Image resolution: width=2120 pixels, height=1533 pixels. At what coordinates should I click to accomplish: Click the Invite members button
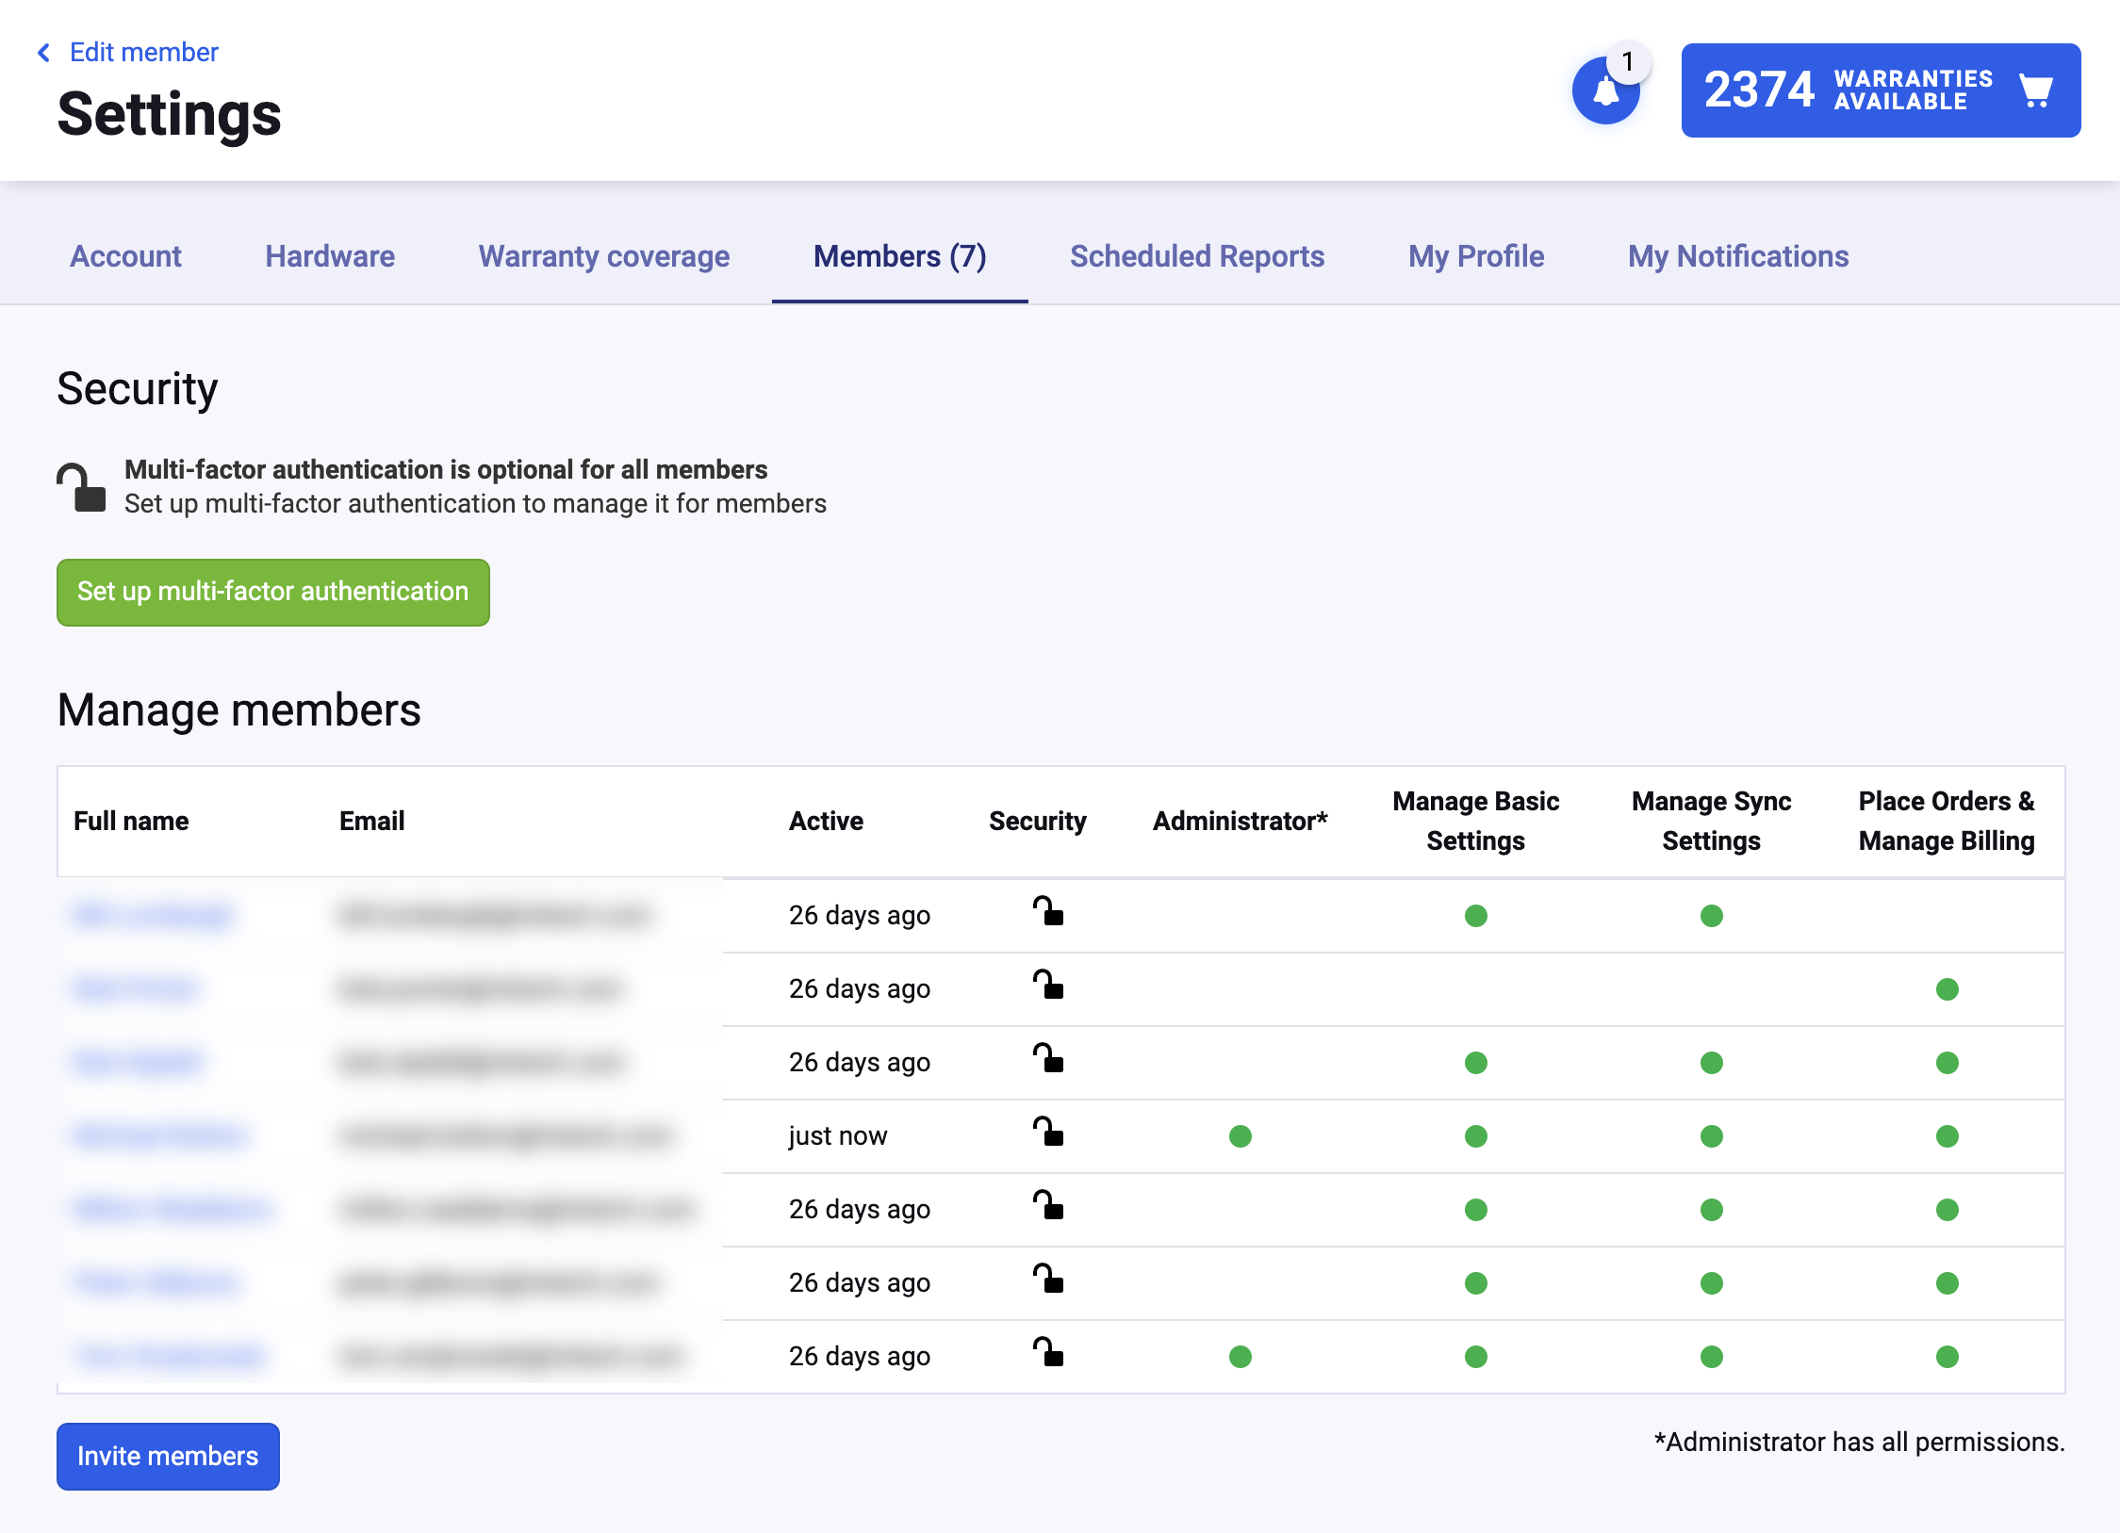[168, 1457]
